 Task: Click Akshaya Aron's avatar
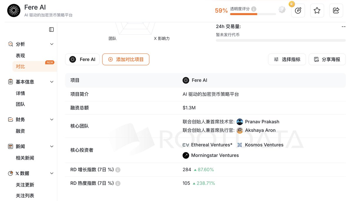pyautogui.click(x=240, y=130)
